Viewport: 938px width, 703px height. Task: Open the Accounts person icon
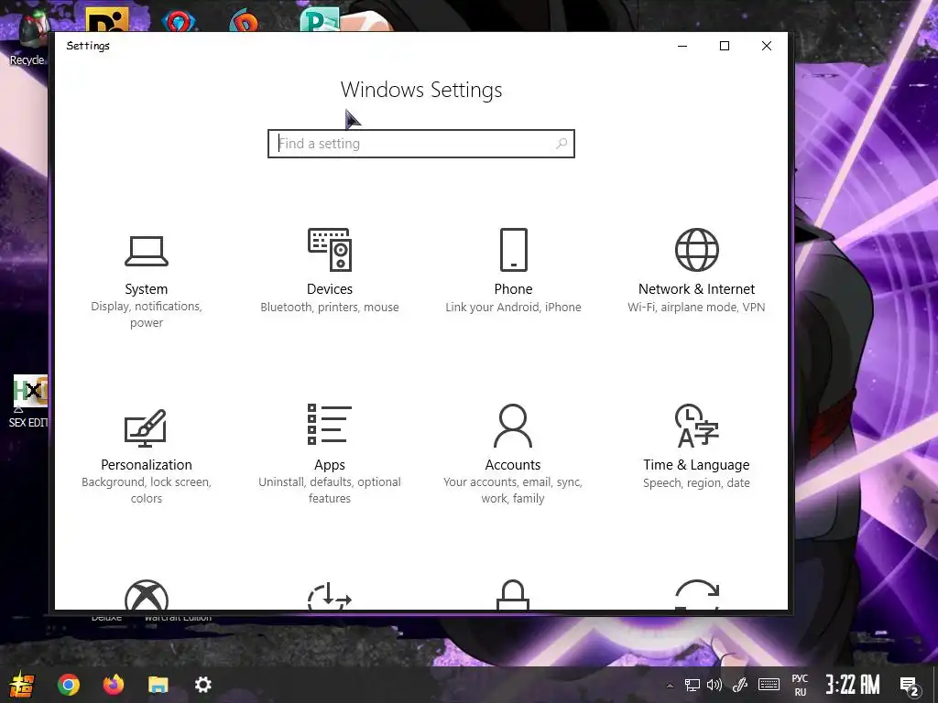(x=513, y=426)
